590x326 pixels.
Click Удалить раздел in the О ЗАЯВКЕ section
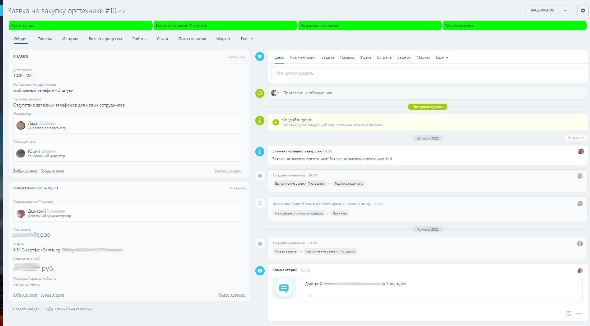click(228, 171)
